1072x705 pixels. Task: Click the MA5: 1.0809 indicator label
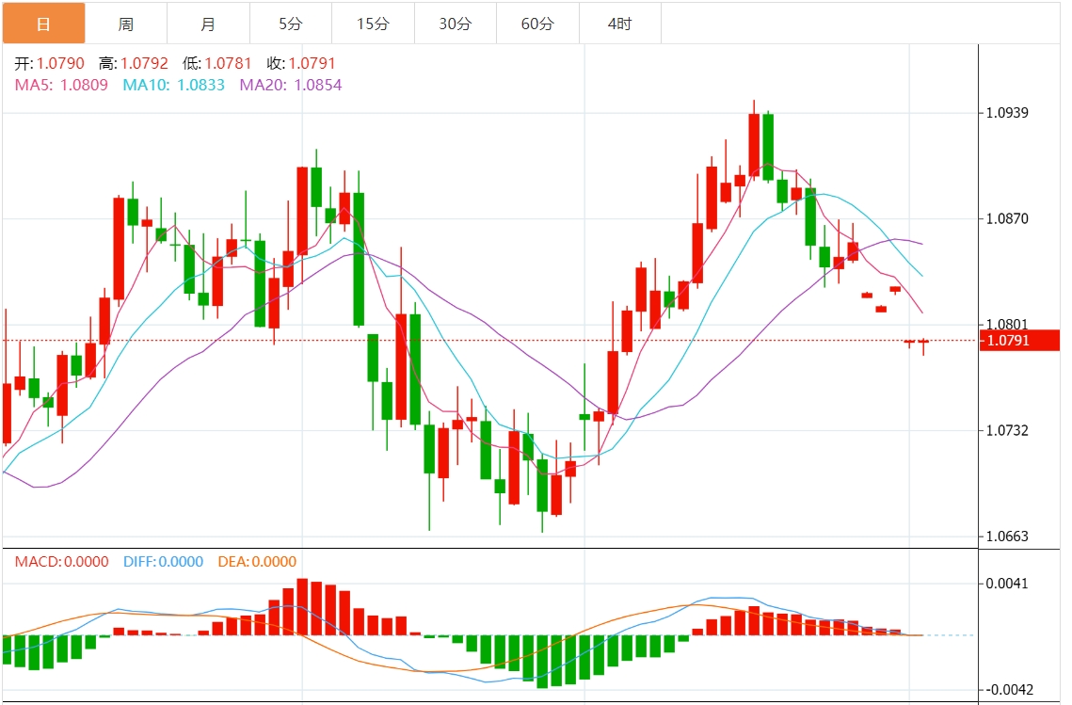point(61,85)
